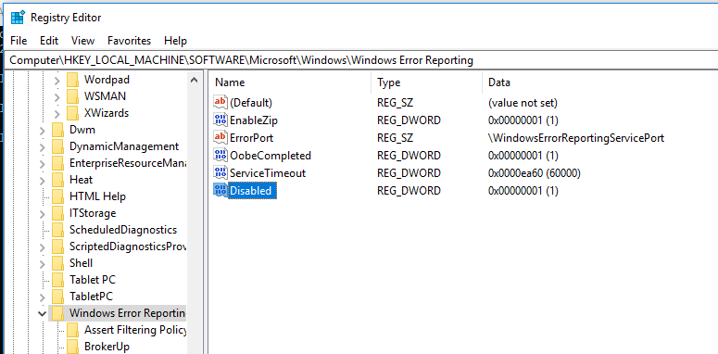The width and height of the screenshot is (718, 354).
Task: Expand the ITStorage key
Action: click(x=42, y=214)
